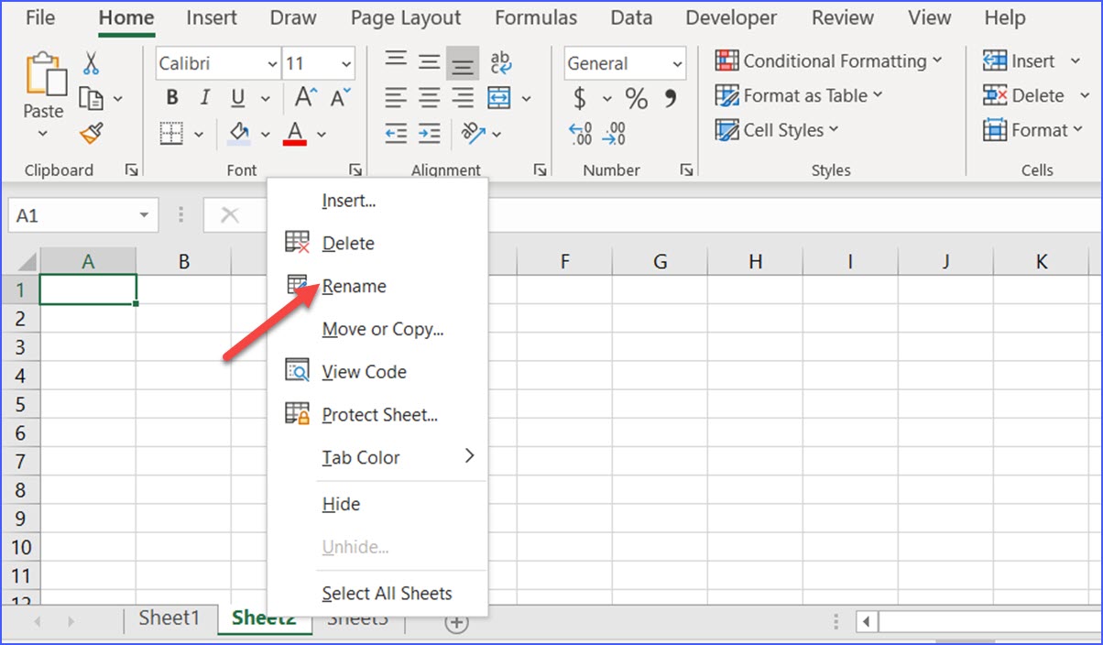The image size is (1103, 645).
Task: Open the Font Color dropdown arrow
Action: (x=322, y=135)
